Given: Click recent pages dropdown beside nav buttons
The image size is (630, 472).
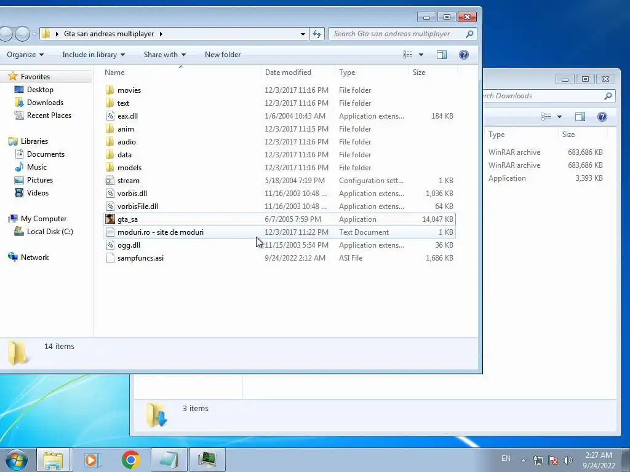Looking at the screenshot, I should click(34, 34).
